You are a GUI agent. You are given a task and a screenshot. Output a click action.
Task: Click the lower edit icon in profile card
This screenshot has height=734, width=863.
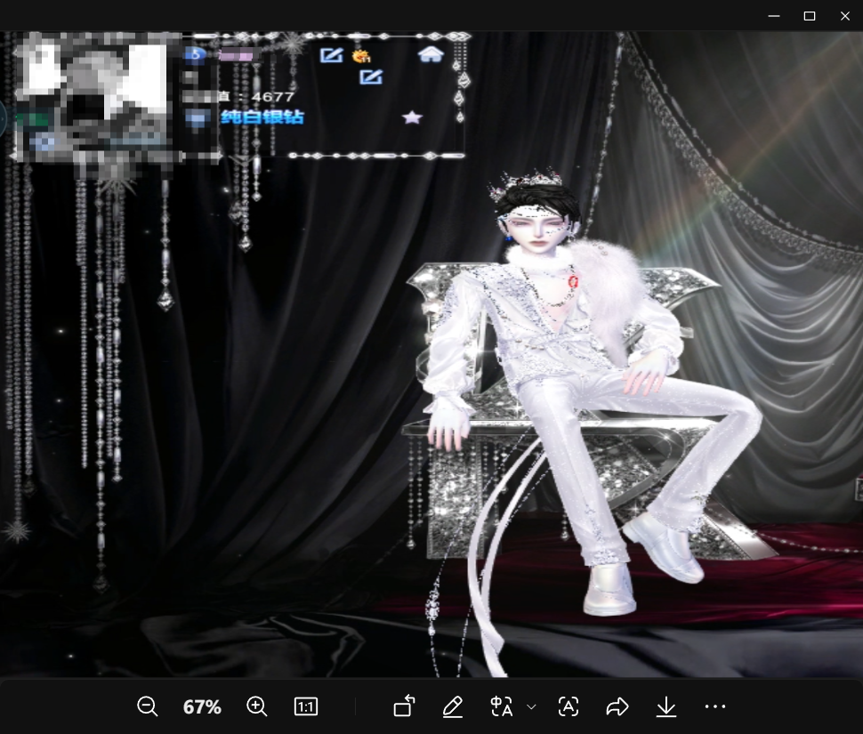tap(371, 77)
